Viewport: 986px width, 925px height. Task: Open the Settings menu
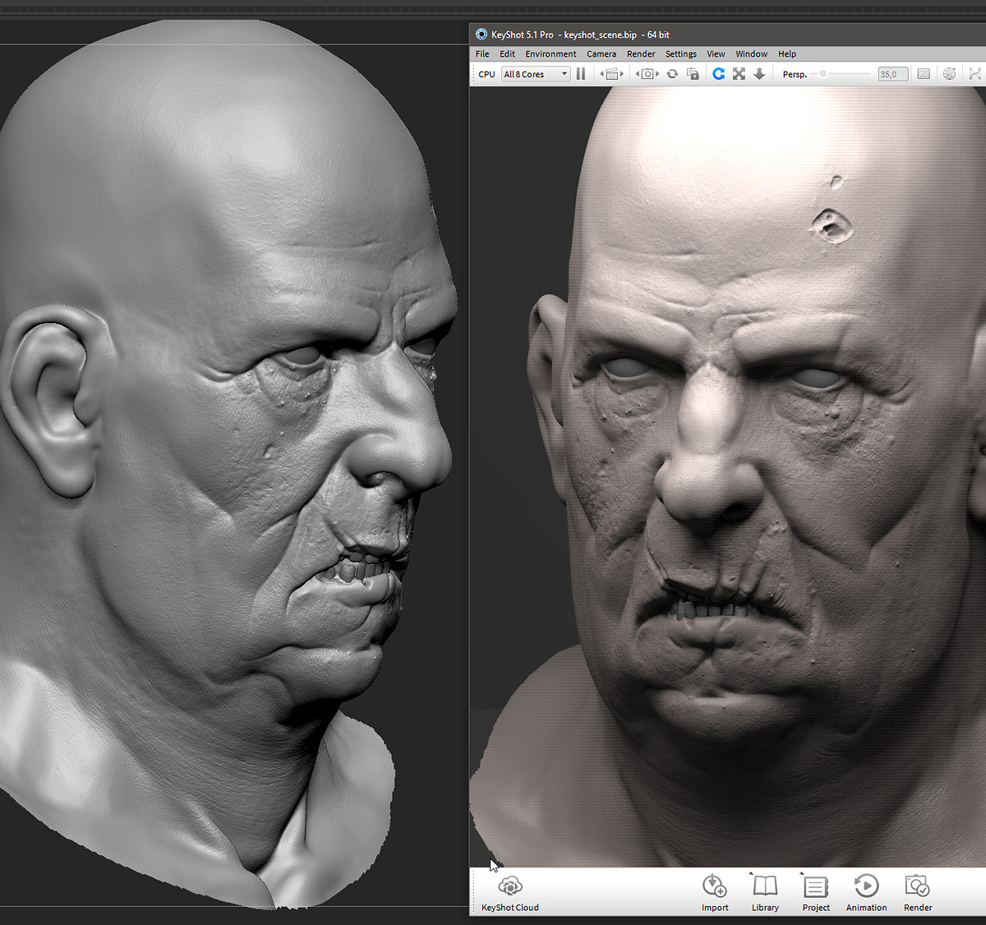681,54
